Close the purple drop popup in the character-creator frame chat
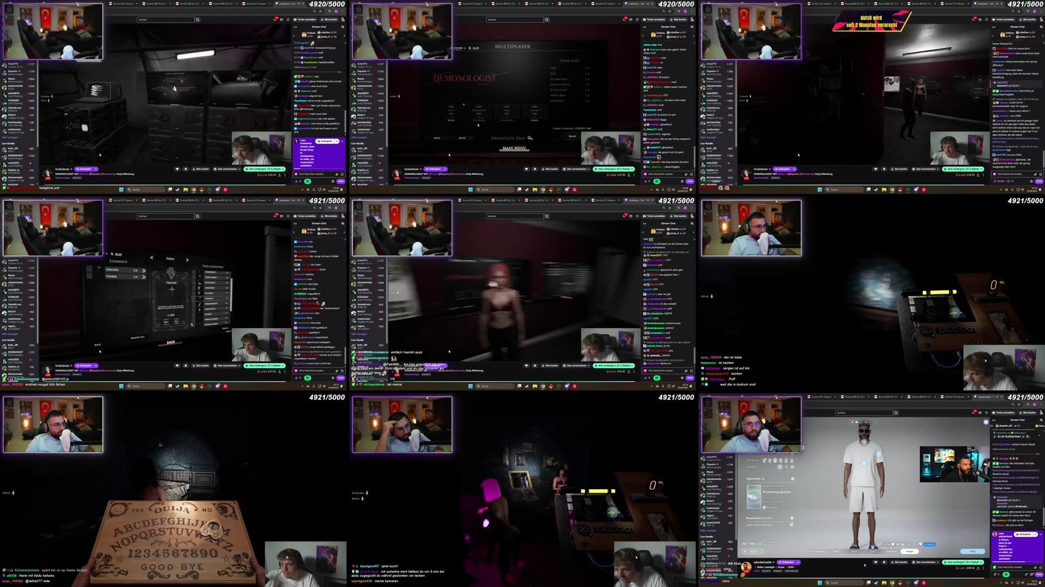 pyautogui.click(x=1041, y=534)
